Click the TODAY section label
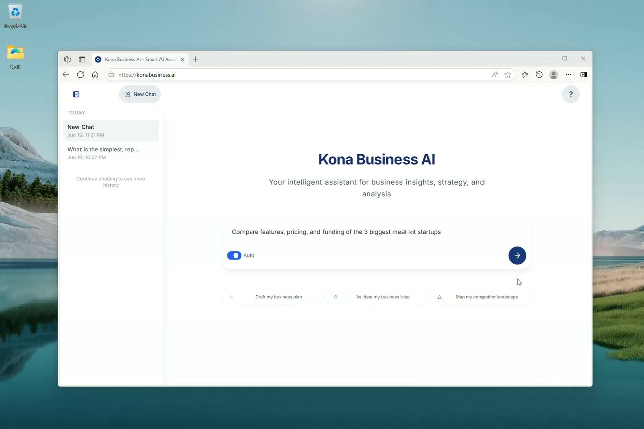Screen dimensions: 644x429 76,113
